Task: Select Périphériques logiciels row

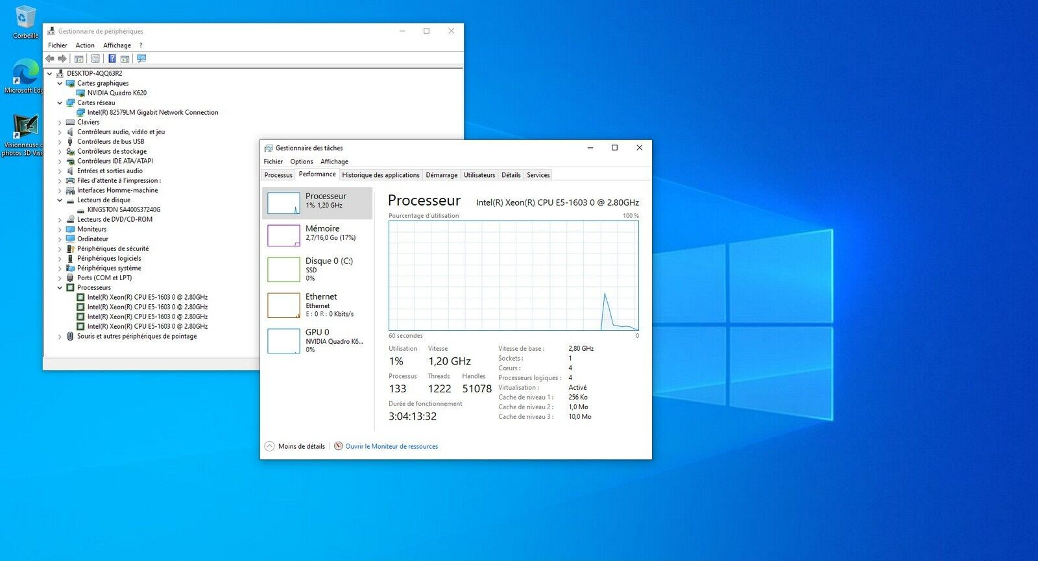Action: point(109,258)
